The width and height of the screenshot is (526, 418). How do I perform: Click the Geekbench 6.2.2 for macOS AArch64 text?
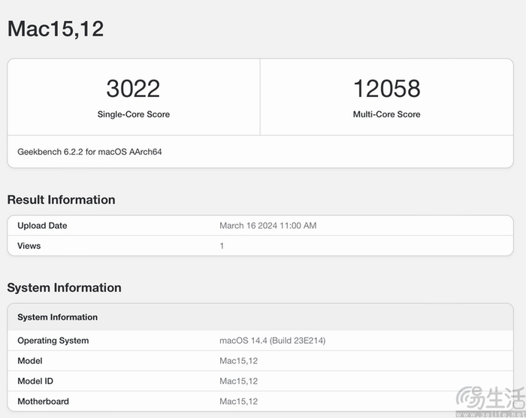coord(89,152)
